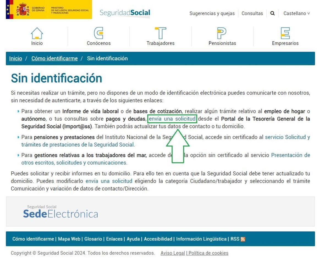
Task: Click the Inicio house icon
Action: [x=37, y=33]
